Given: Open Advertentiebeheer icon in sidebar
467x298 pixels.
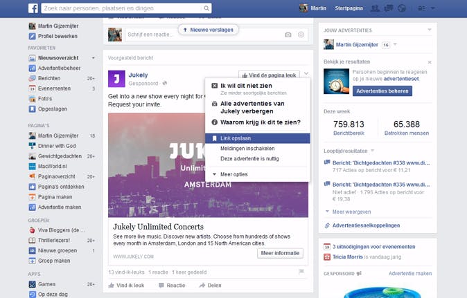Looking at the screenshot, I should (32, 68).
